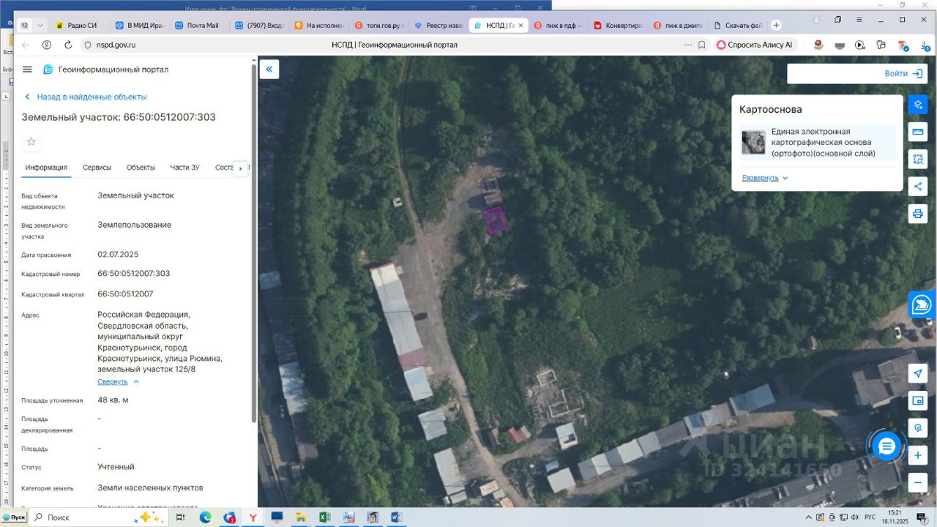
Task: Click cadastral quarter 66:50:0512007 value
Action: 125,294
